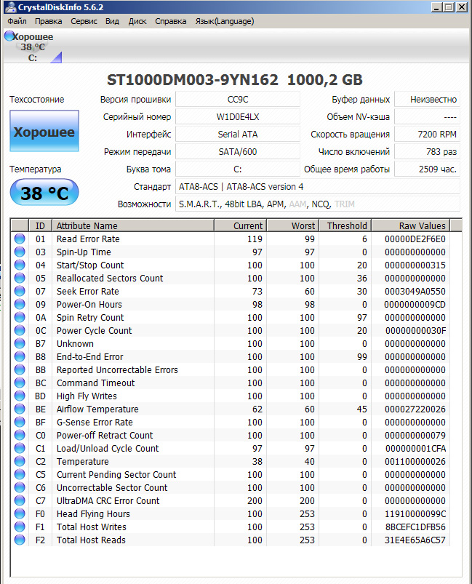This screenshot has height=584, width=472.
Task: Click the orb icon for Total Host Reads
Action: click(20, 540)
